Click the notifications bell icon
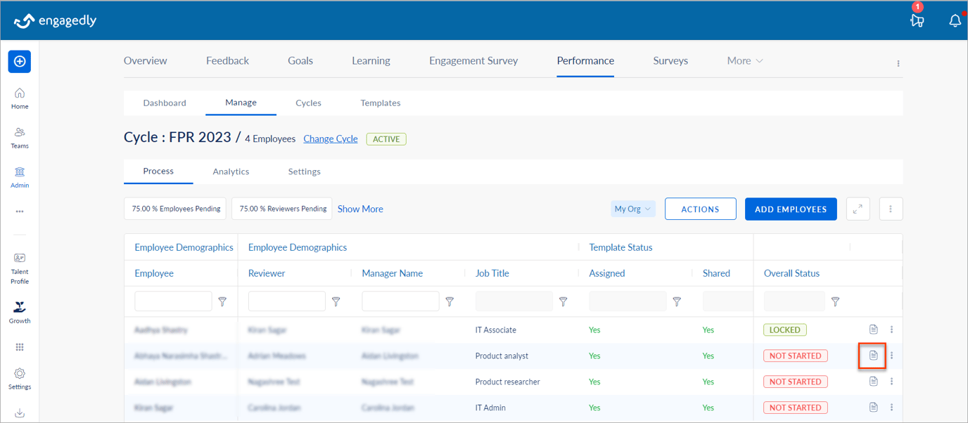 (955, 21)
